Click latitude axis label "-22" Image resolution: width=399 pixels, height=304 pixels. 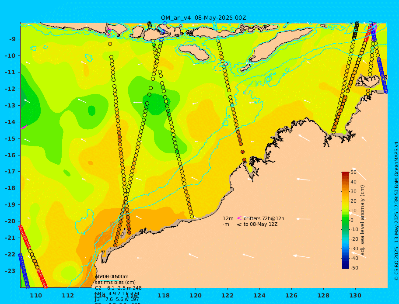coord(10,255)
